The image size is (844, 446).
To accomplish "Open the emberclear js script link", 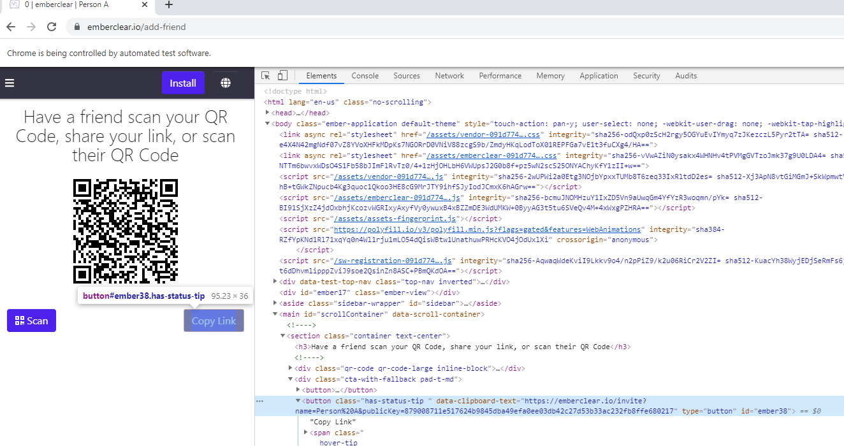I will (x=397, y=198).
